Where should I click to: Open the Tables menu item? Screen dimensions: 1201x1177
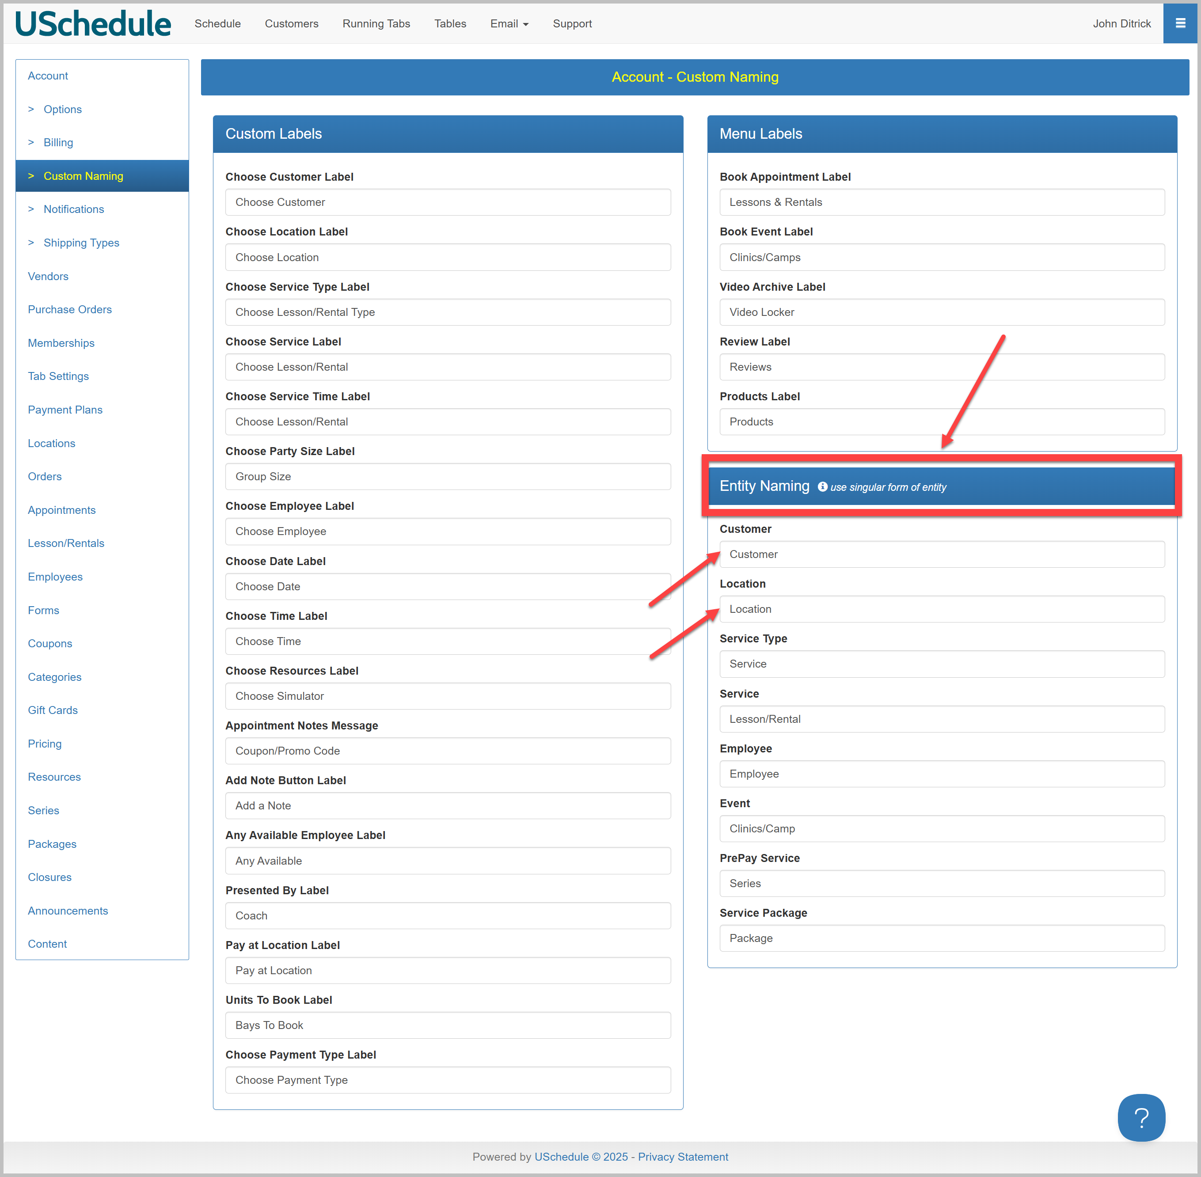pos(450,23)
